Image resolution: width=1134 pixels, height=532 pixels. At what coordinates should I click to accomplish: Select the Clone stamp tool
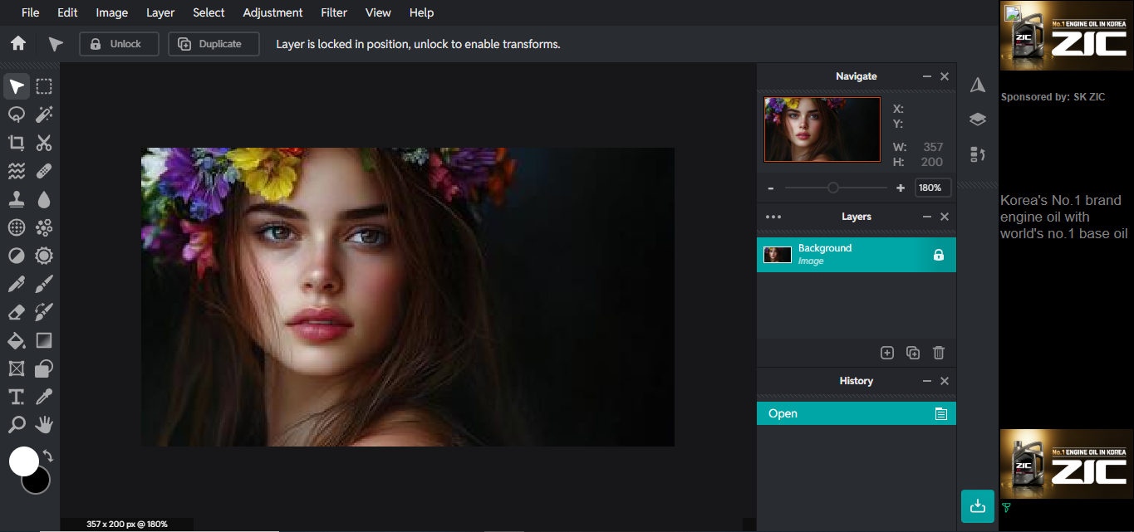tap(17, 199)
